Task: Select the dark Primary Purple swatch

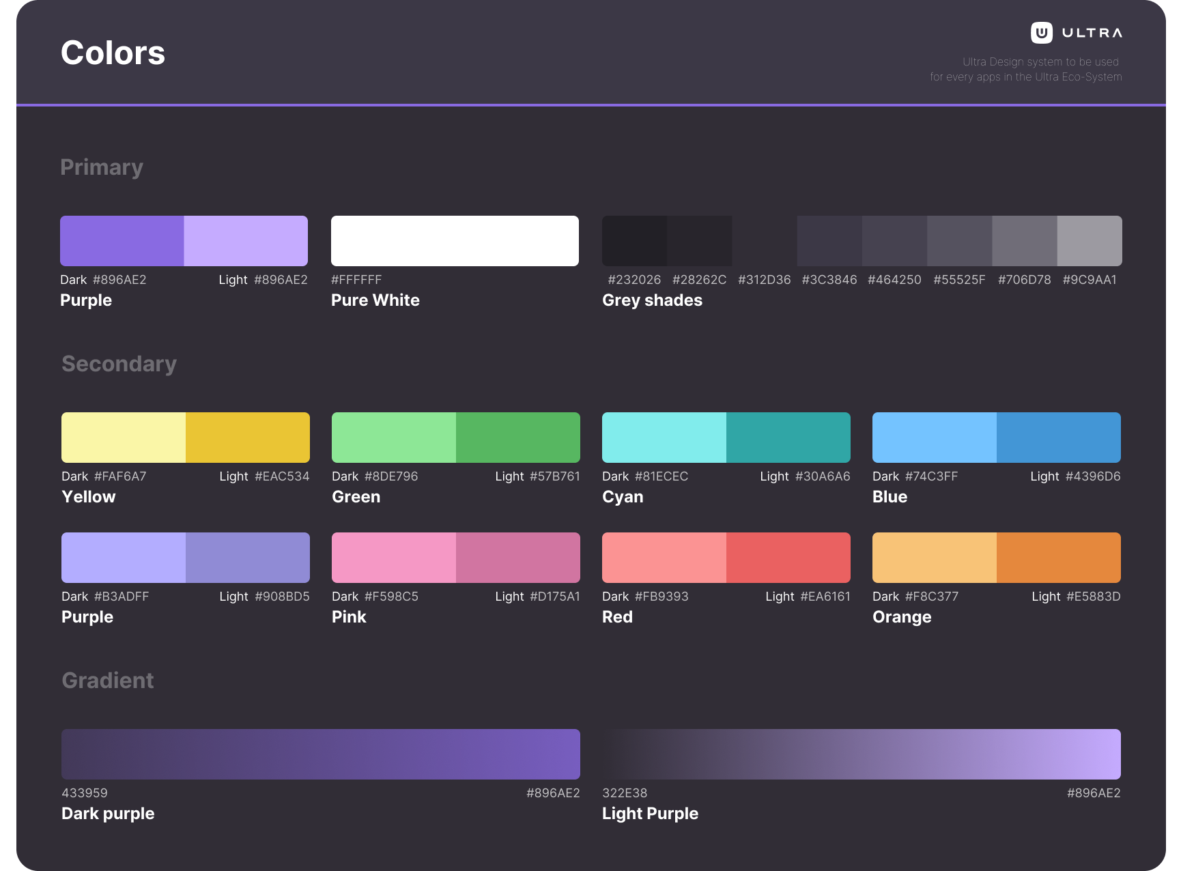Action: click(x=122, y=241)
